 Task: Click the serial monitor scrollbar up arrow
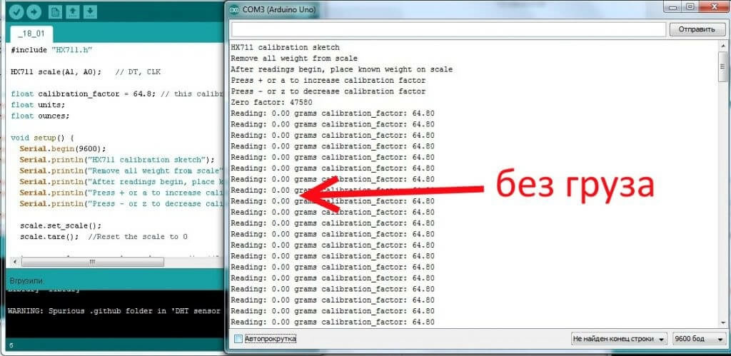tap(722, 45)
